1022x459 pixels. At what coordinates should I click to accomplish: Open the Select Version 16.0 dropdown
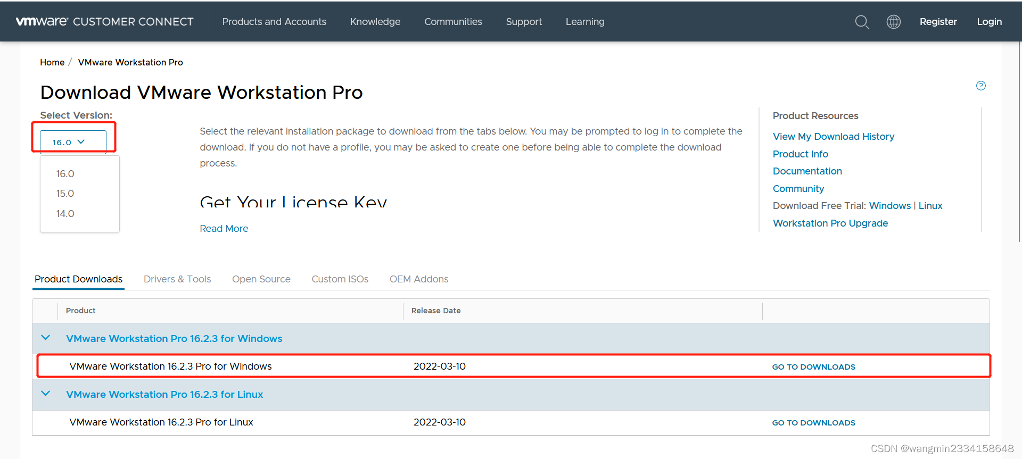(x=73, y=142)
